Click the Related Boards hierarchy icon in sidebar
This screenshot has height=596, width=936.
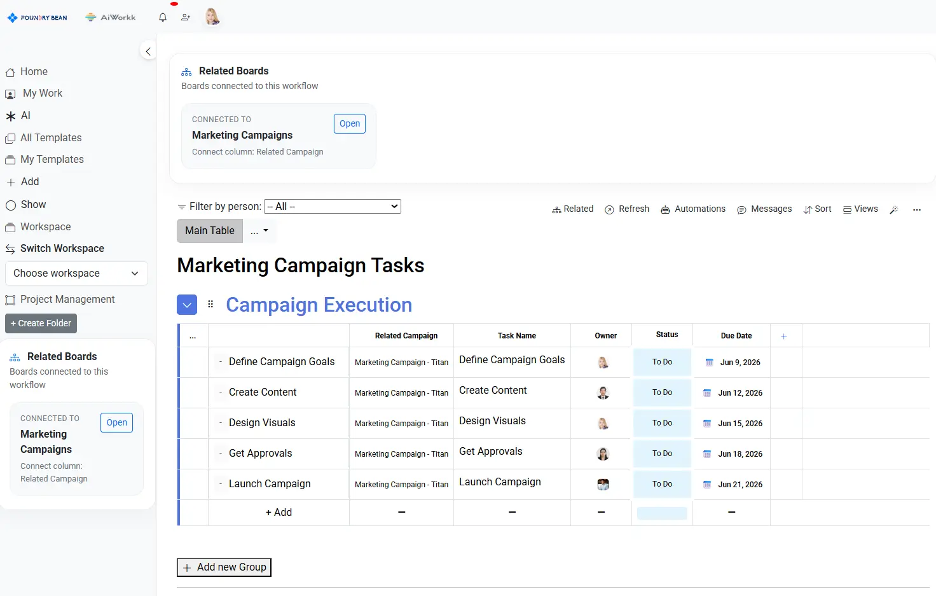(x=15, y=357)
